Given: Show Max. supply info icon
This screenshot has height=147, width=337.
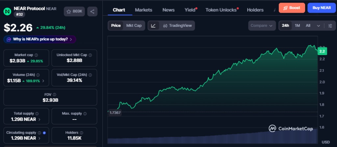Looking at the screenshot, I should 85,114.
